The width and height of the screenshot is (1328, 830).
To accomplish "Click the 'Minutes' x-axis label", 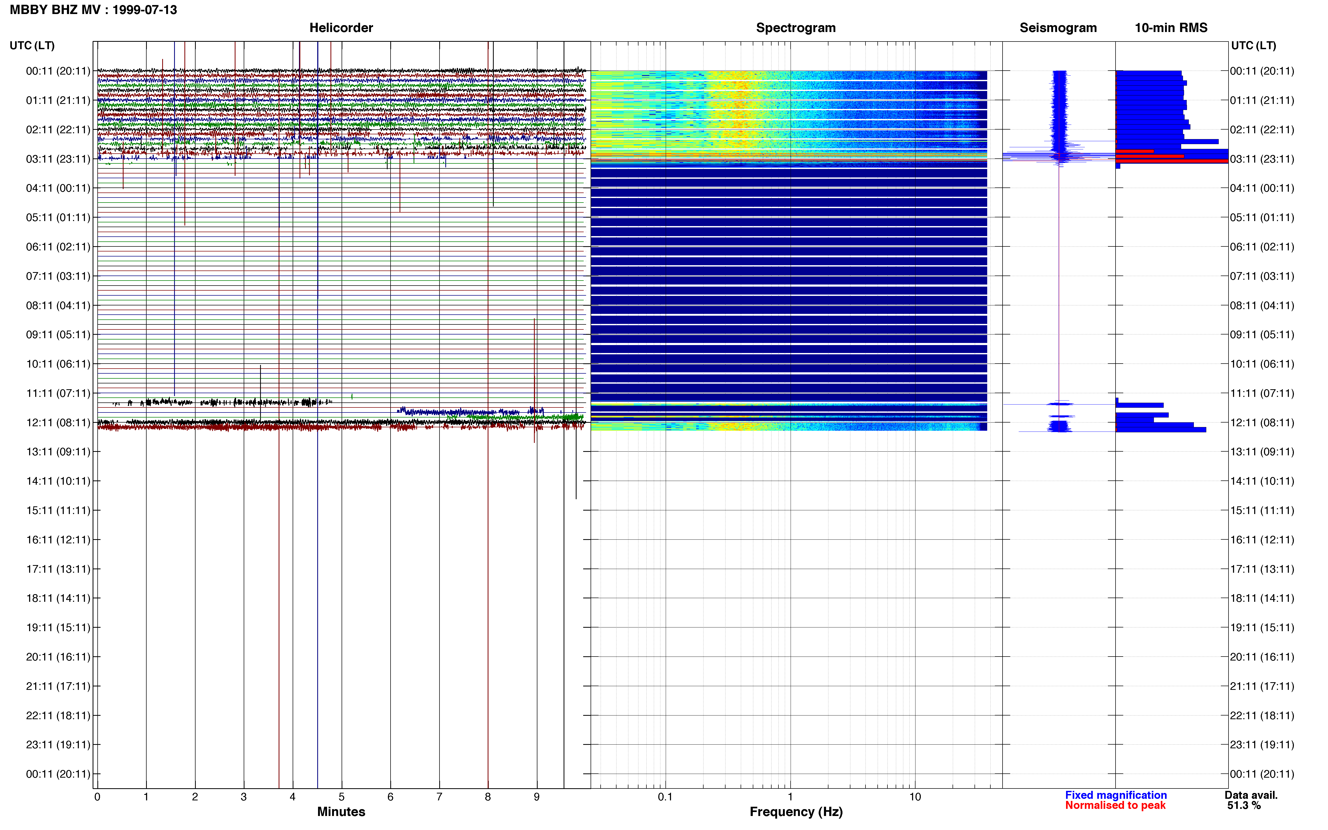I will (x=341, y=812).
